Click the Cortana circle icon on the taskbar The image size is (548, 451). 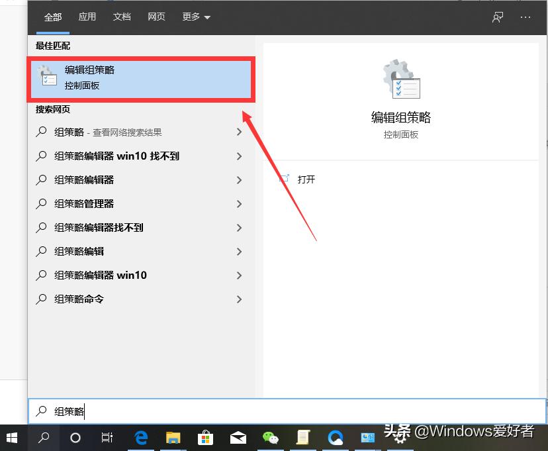[x=75, y=438]
